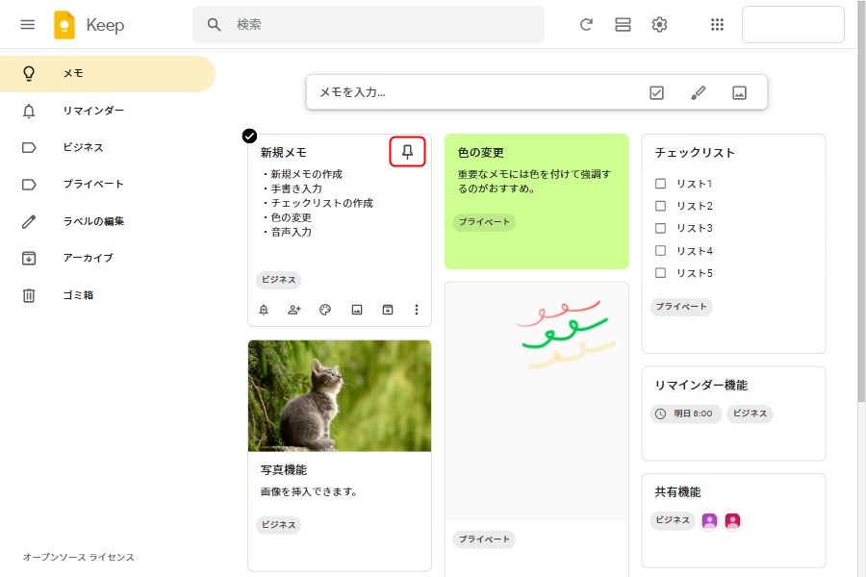Open リマインダー in sidebar
The image size is (866, 577).
click(93, 111)
